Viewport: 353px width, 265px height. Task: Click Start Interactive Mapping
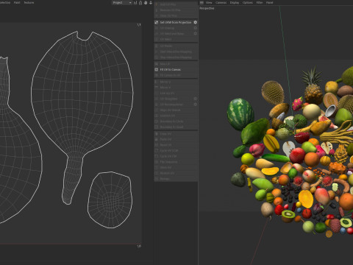pyautogui.click(x=176, y=52)
